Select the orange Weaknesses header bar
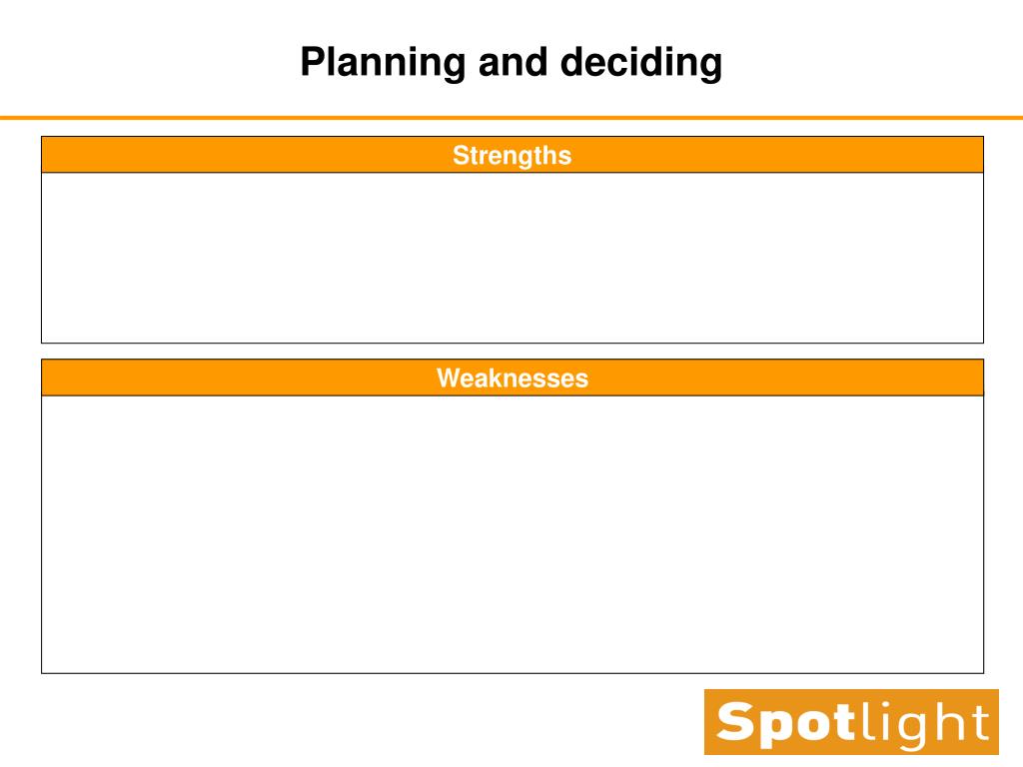This screenshot has height=767, width=1023. pos(512,378)
